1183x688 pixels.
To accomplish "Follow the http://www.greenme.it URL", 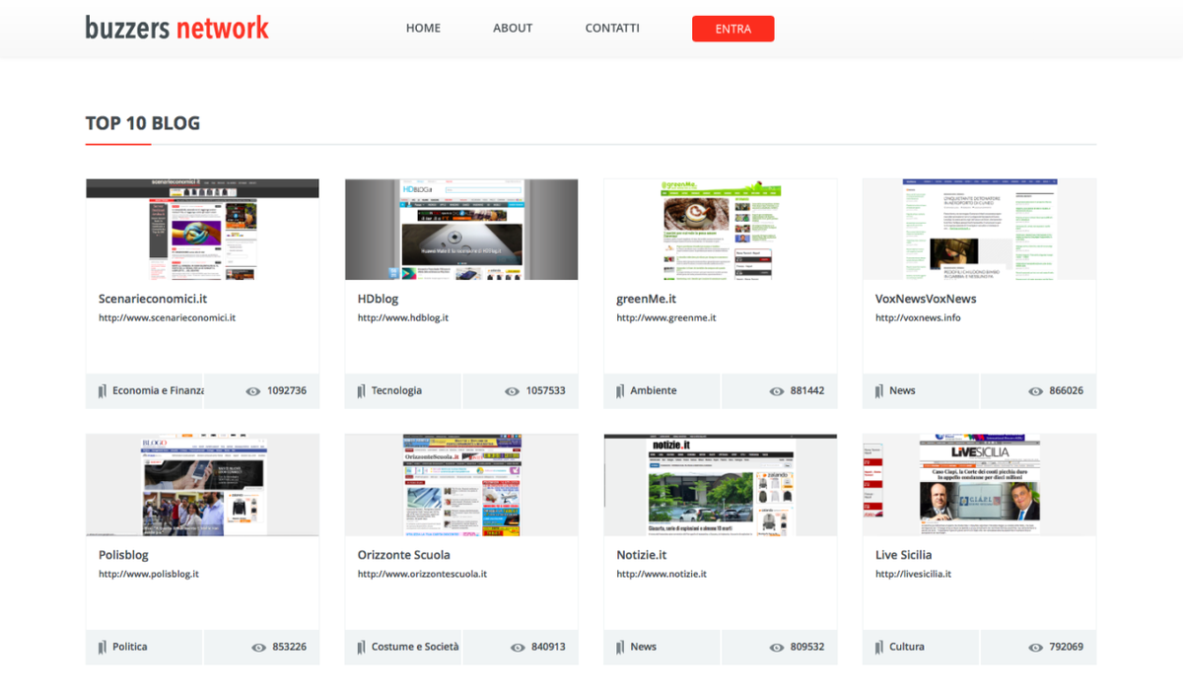I will tap(666, 318).
